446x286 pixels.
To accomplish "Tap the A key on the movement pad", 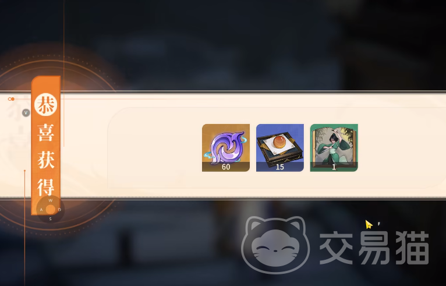I will pyautogui.click(x=41, y=210).
